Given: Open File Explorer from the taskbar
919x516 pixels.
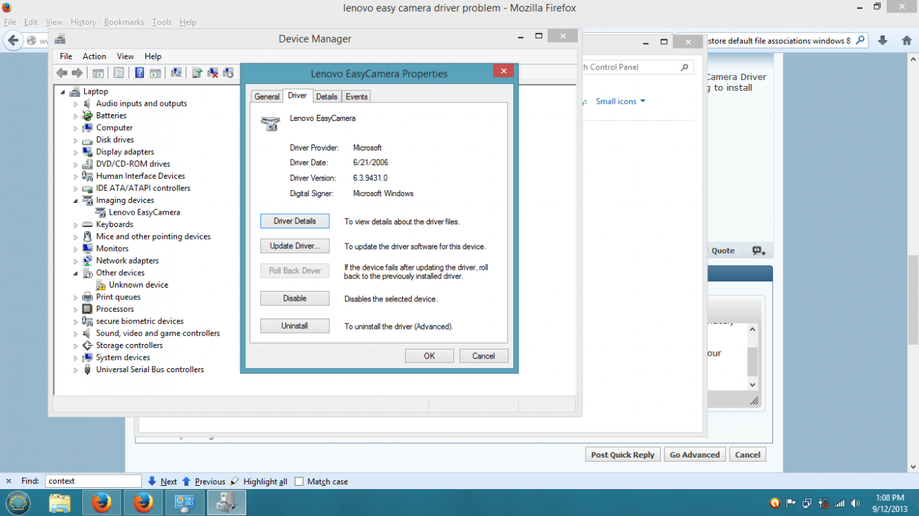Looking at the screenshot, I should 60,503.
